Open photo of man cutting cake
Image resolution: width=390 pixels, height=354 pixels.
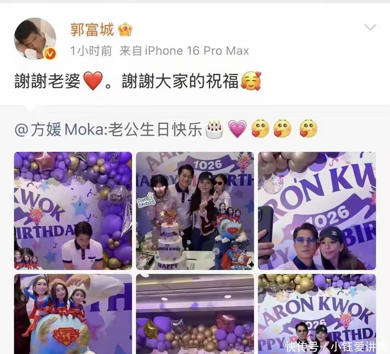(x=73, y=211)
